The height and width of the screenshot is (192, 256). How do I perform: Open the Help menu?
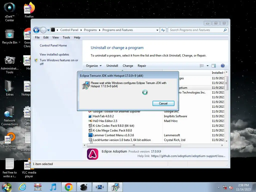[77, 37]
